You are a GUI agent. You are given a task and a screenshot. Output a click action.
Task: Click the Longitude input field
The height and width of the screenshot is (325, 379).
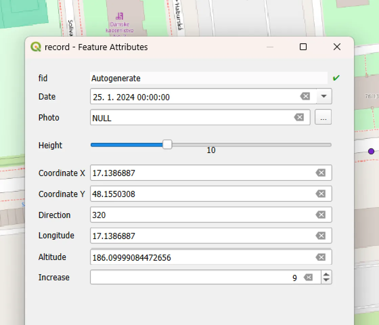pos(203,236)
